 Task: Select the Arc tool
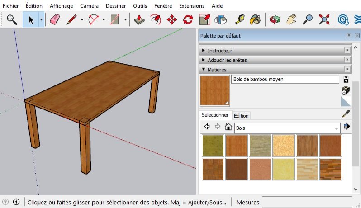(x=94, y=19)
